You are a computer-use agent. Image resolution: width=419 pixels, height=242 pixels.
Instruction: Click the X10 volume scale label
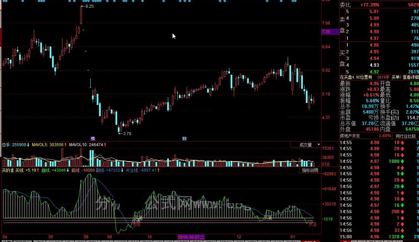pyautogui.click(x=326, y=164)
